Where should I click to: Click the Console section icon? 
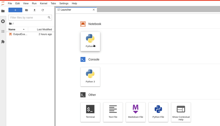pos(83,59)
